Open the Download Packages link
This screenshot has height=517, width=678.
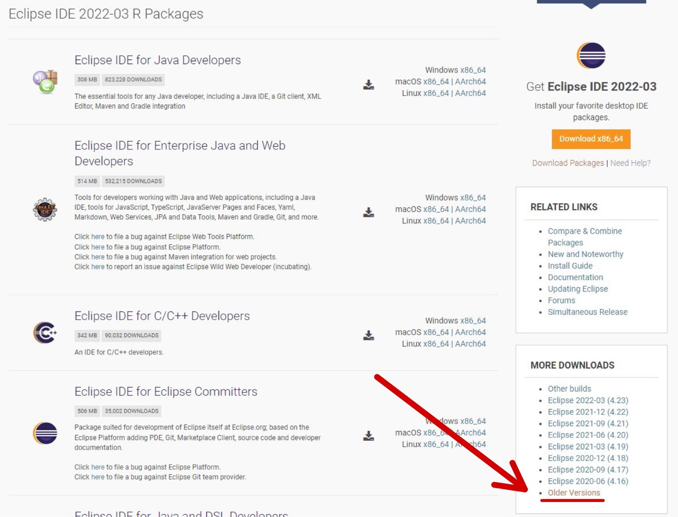[x=568, y=163]
